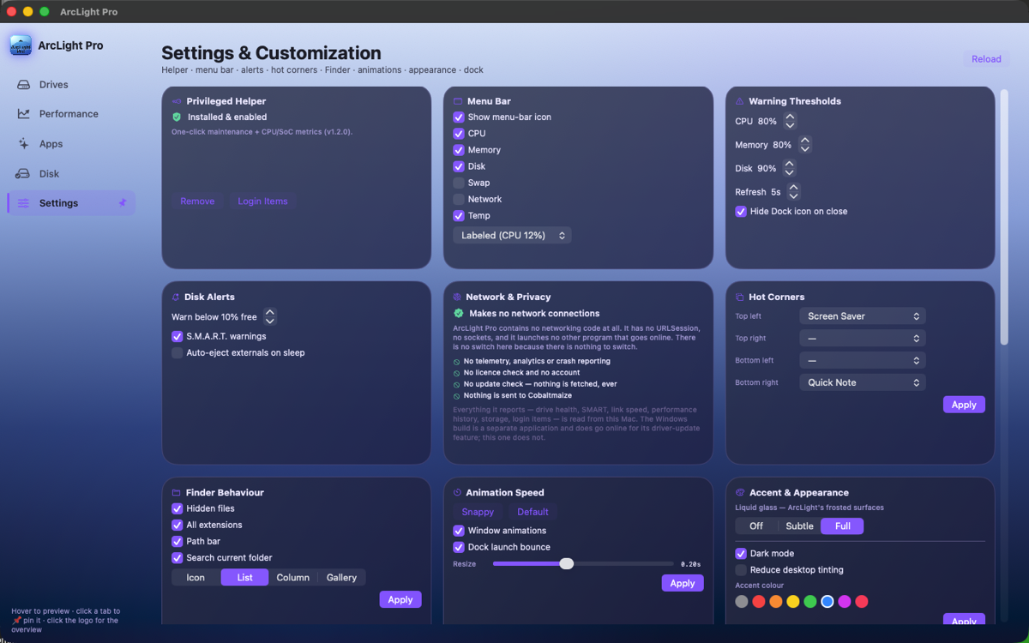The width and height of the screenshot is (1029, 643).
Task: Disable S.M.A.R.T. warnings
Action: [x=178, y=337]
